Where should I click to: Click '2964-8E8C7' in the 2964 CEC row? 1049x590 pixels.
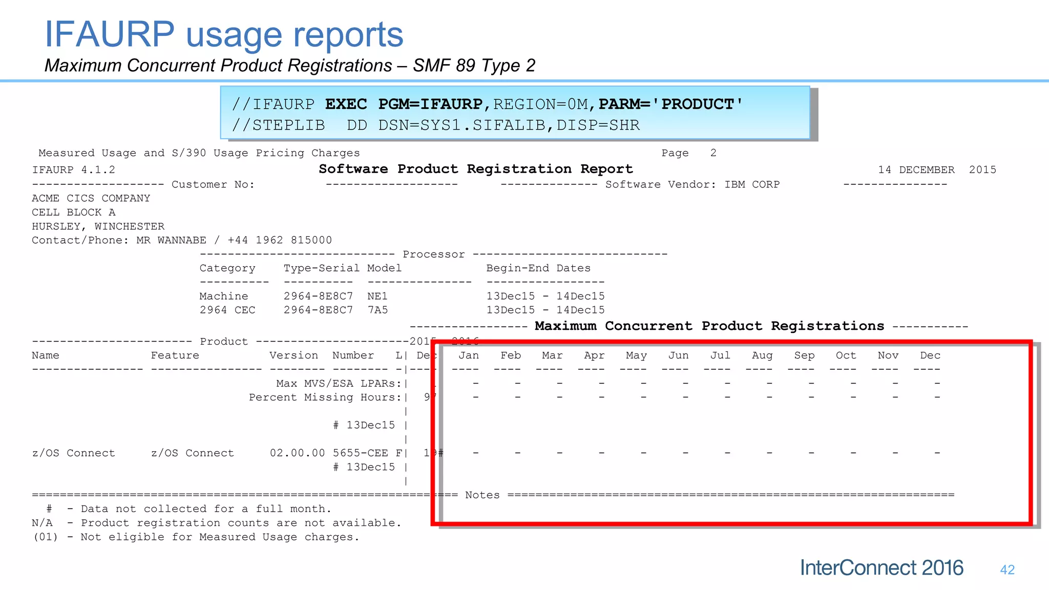(x=318, y=310)
